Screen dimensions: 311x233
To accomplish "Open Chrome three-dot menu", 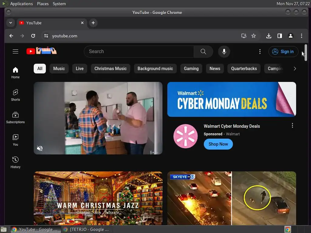I will click(x=302, y=36).
